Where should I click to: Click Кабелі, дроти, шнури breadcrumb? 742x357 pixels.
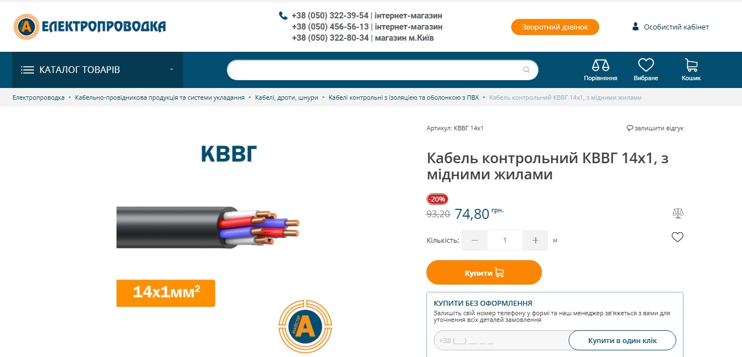[x=287, y=97]
